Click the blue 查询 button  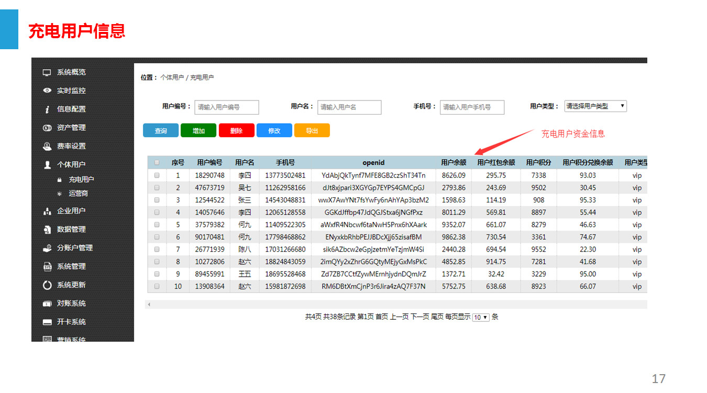(161, 131)
